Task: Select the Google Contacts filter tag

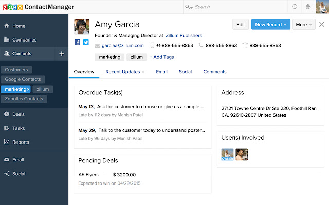Action: (x=23, y=79)
